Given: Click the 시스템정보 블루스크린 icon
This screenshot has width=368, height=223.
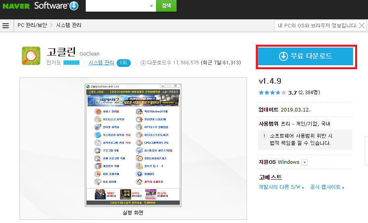Looking at the screenshot, I should point(140,151).
